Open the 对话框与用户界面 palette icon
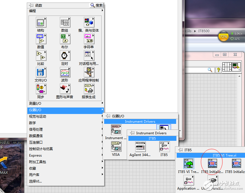Image resolution: width=245 pixels, height=193 pixels. click(x=89, y=56)
